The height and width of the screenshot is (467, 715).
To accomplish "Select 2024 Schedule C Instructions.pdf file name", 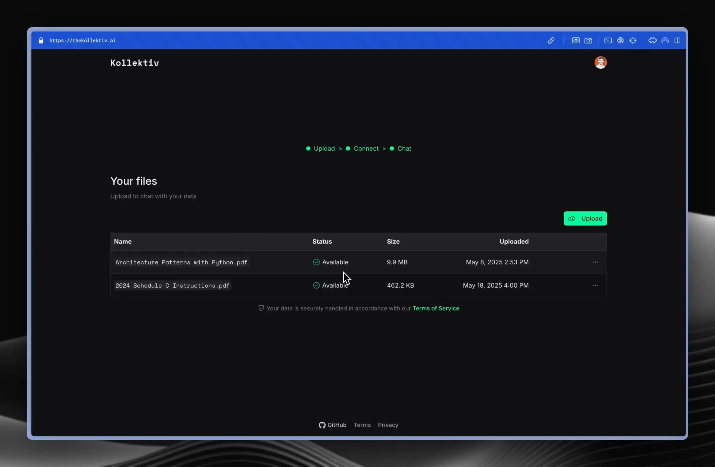I will [172, 285].
